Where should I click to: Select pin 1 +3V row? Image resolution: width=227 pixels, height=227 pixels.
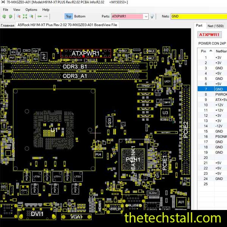[x=212, y=58]
